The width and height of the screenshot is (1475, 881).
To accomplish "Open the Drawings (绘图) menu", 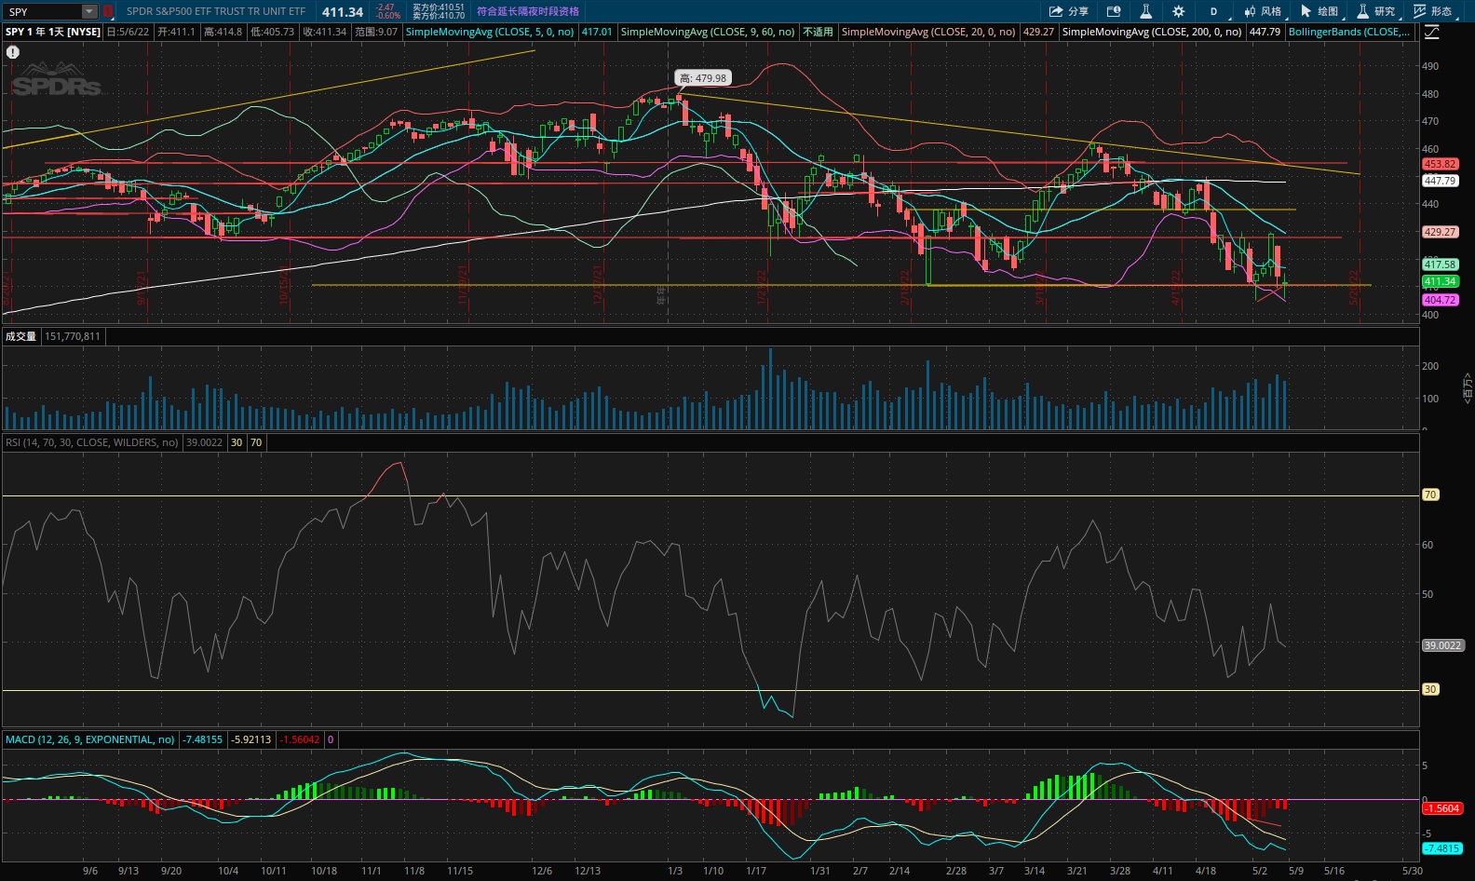I will tap(1320, 11).
